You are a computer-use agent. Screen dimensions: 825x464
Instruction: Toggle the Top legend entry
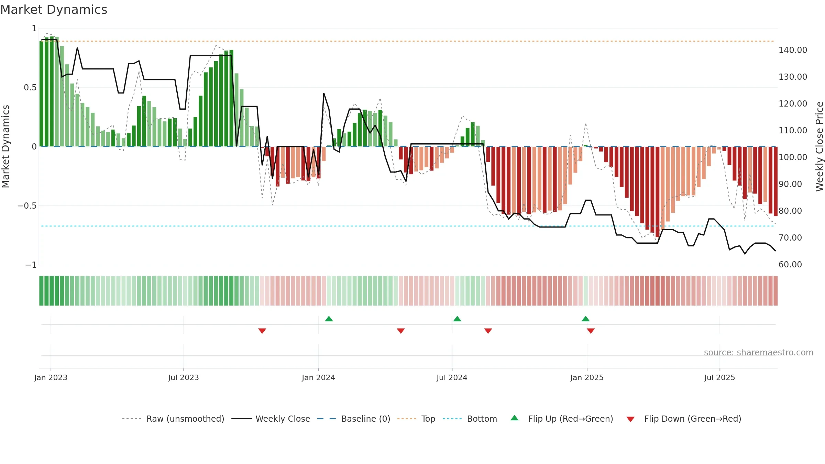tap(416, 419)
